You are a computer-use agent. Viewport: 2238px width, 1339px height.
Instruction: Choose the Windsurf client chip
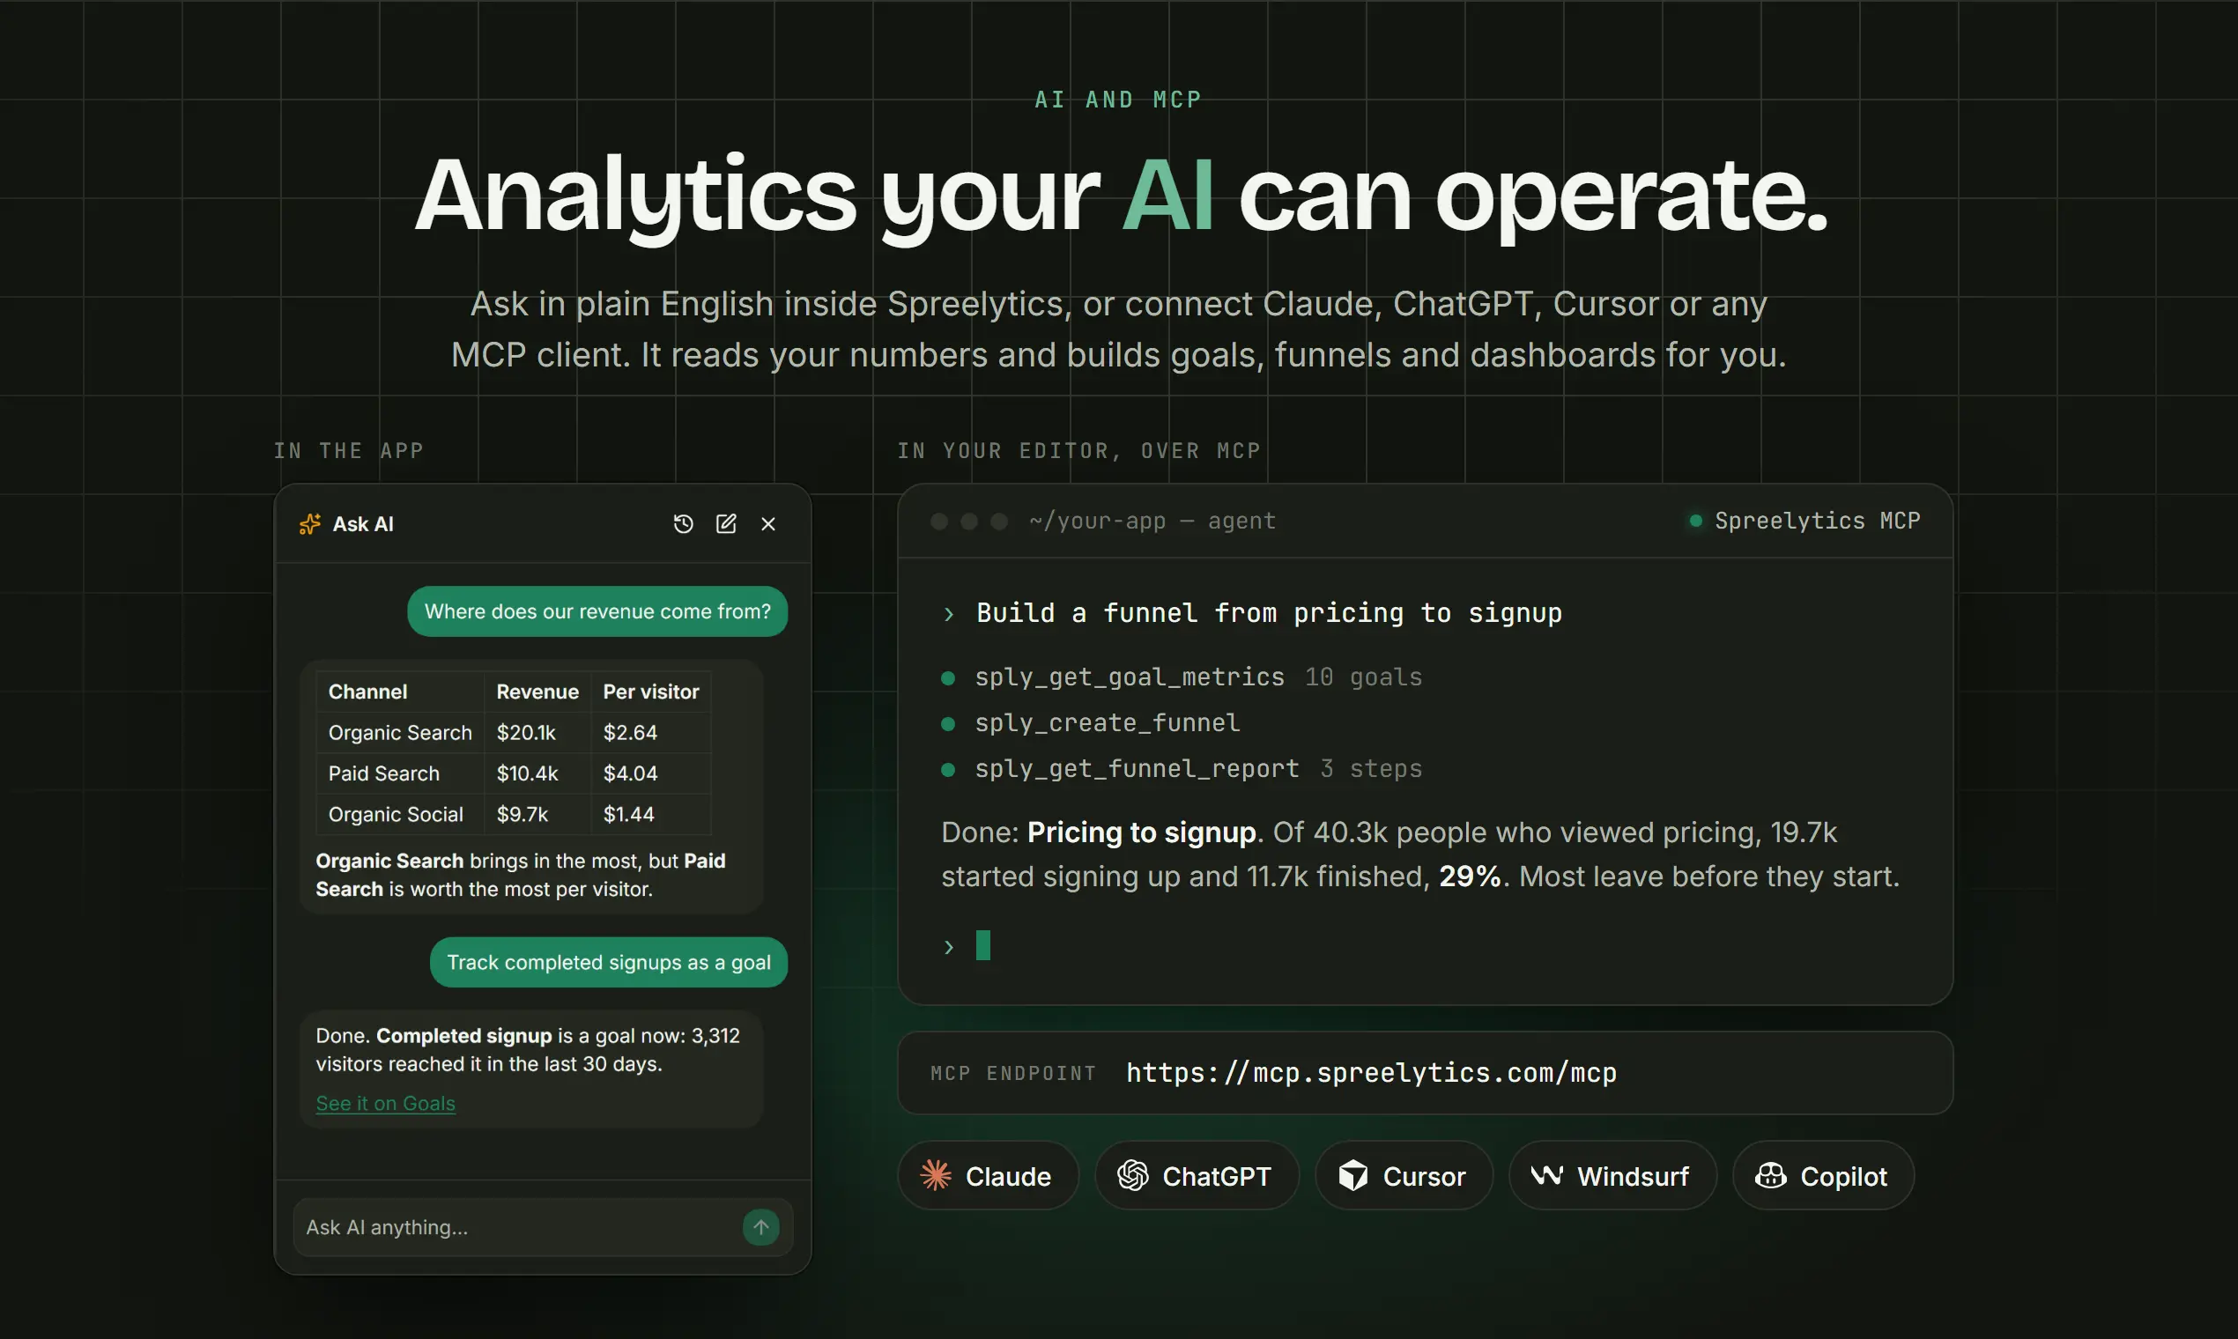pyautogui.click(x=1612, y=1176)
